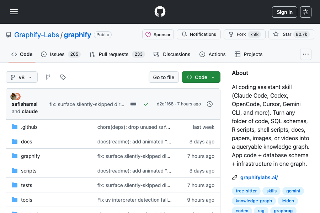
Task: Select the Code tab
Action: click(x=22, y=54)
